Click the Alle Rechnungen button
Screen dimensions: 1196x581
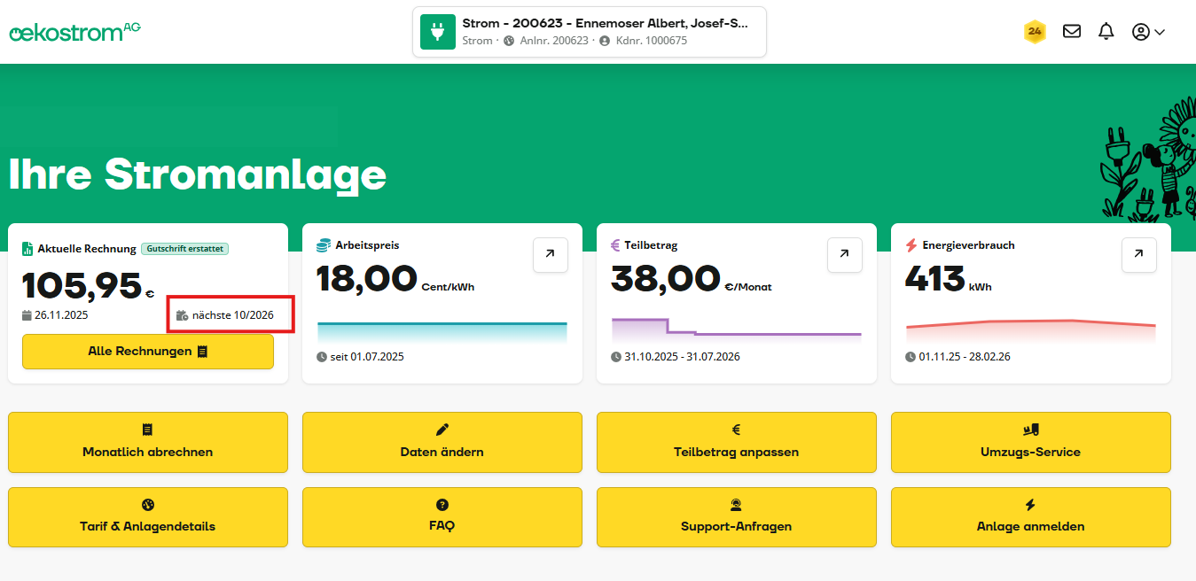pyautogui.click(x=148, y=352)
